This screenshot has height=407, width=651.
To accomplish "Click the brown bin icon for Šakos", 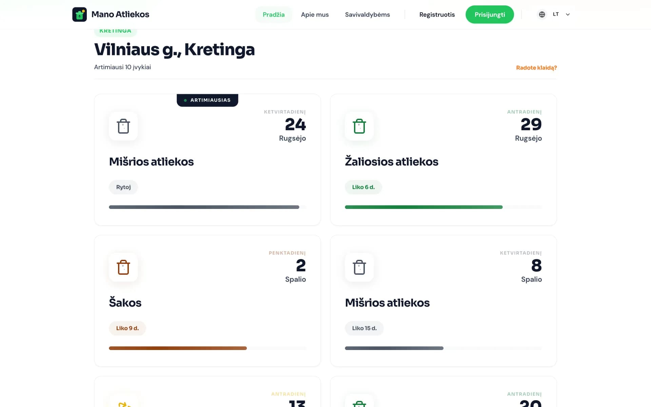I will pos(123,267).
